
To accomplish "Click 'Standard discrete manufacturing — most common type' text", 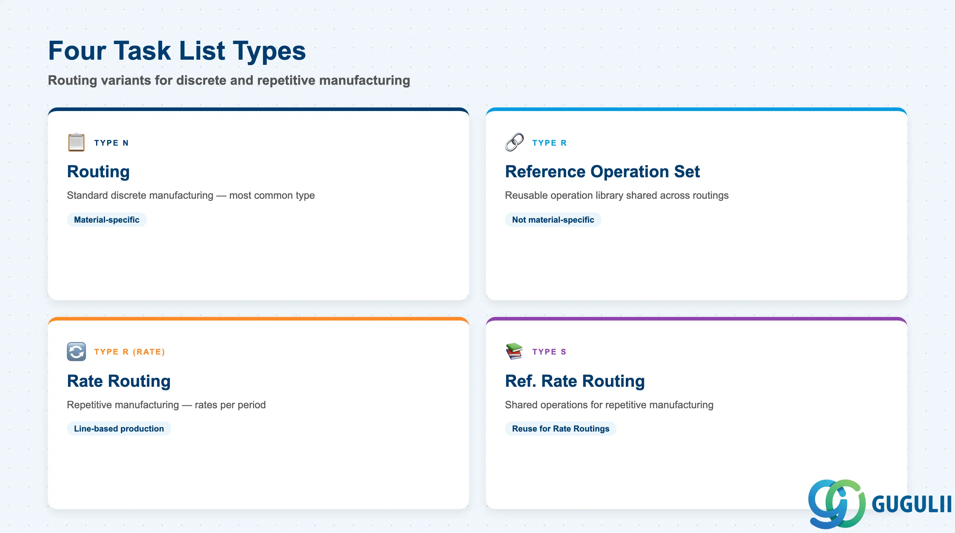I will (x=191, y=195).
